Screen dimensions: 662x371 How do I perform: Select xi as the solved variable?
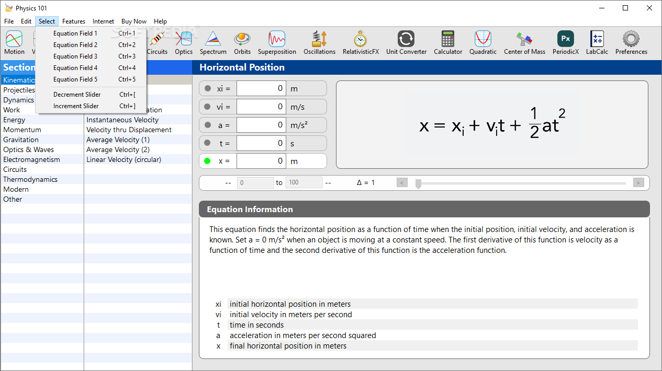coord(208,88)
